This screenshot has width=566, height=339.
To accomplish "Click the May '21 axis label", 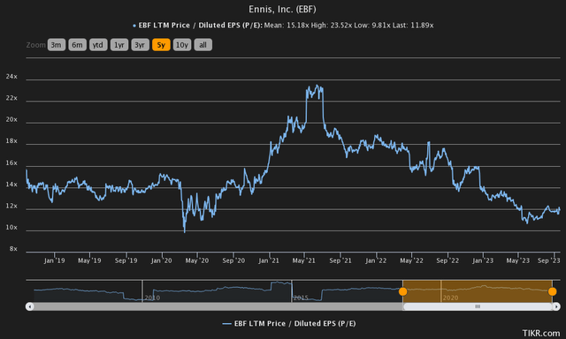I will click(x=303, y=260).
